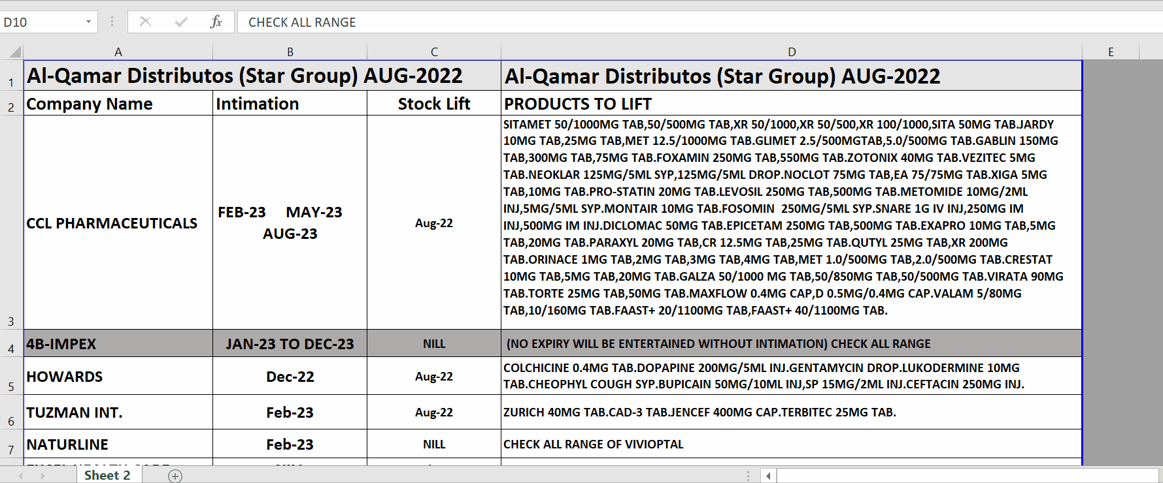Select the 4B-IMPEX cell
Viewport: 1163px width, 483px height.
(118, 343)
